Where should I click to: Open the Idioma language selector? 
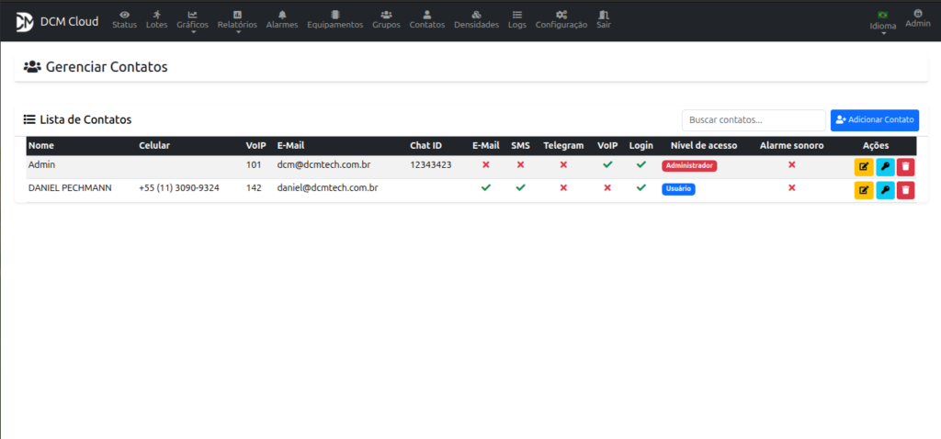click(882, 20)
